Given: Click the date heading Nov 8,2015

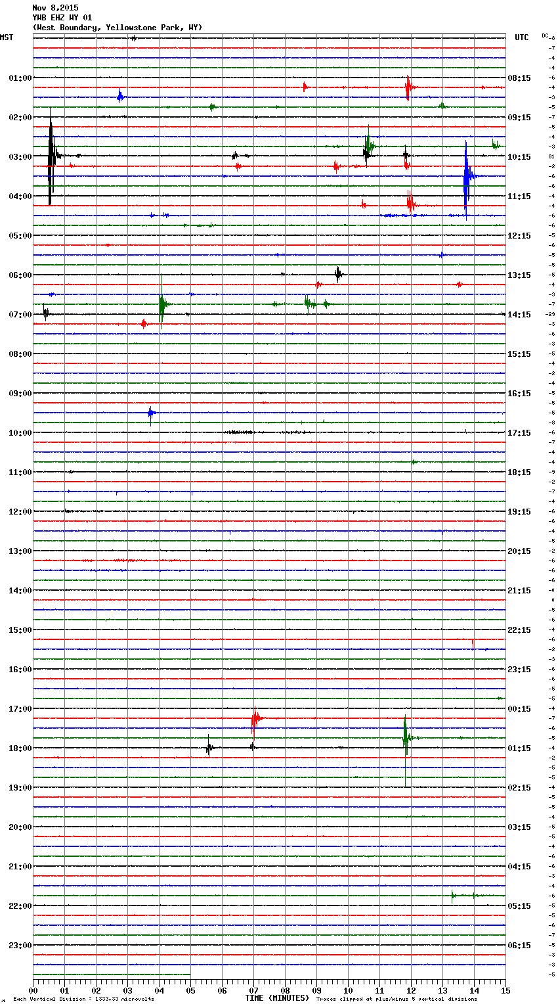Looking at the screenshot, I should coord(55,8).
